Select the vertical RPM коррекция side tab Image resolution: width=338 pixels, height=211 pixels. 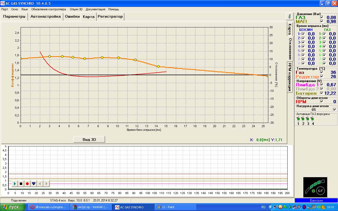click(290, 77)
